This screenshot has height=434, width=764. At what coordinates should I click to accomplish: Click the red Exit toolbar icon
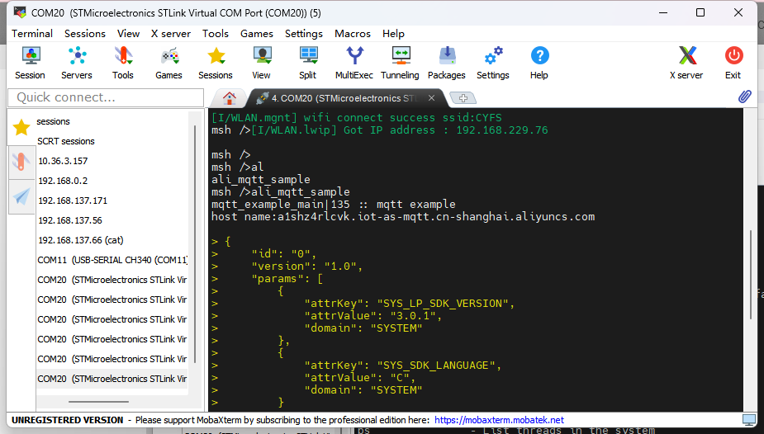pyautogui.click(x=733, y=64)
